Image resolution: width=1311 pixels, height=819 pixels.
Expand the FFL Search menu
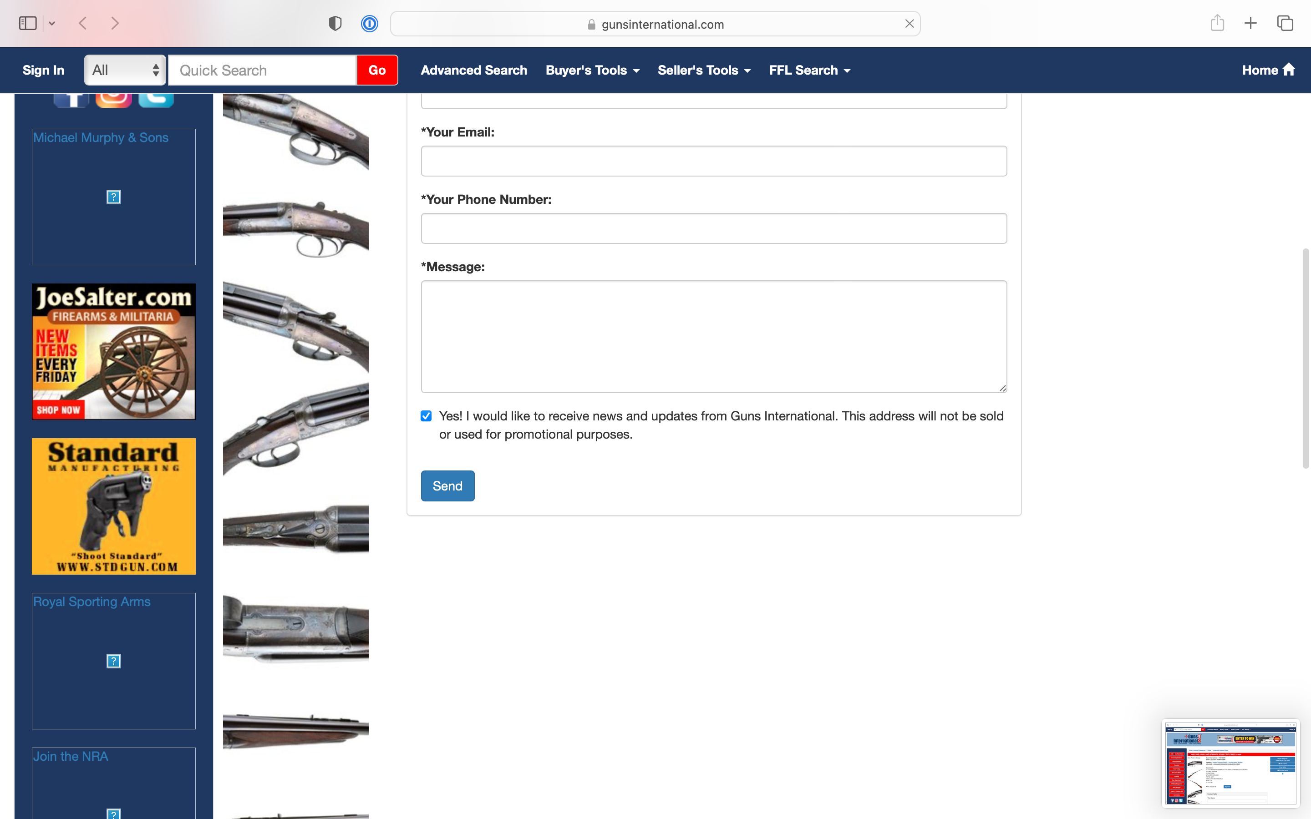(x=809, y=70)
